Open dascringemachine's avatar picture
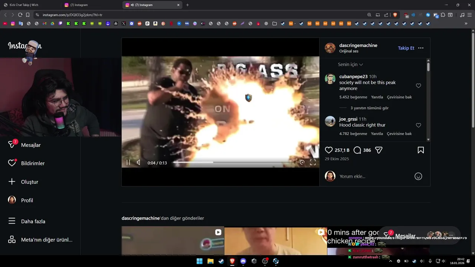The image size is (475, 267). (x=330, y=48)
